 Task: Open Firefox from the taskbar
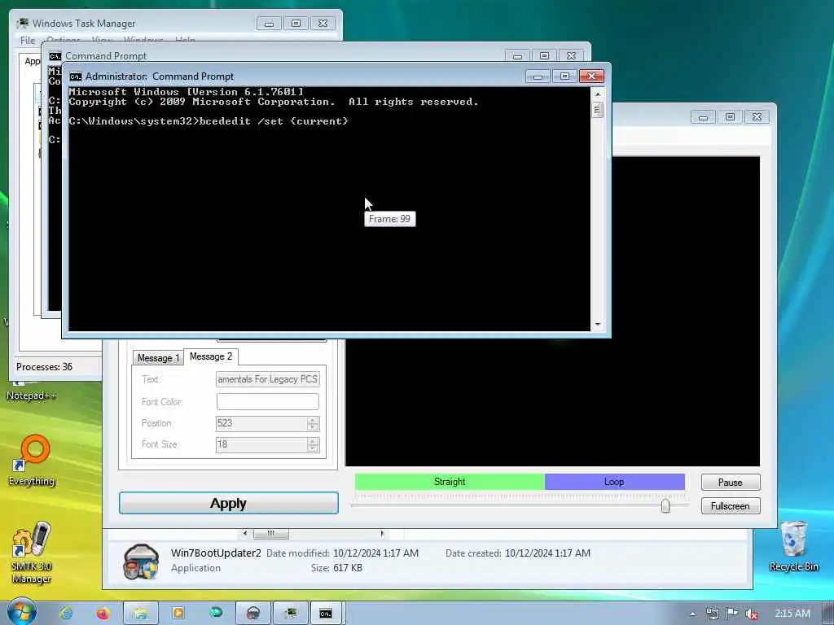(x=103, y=614)
